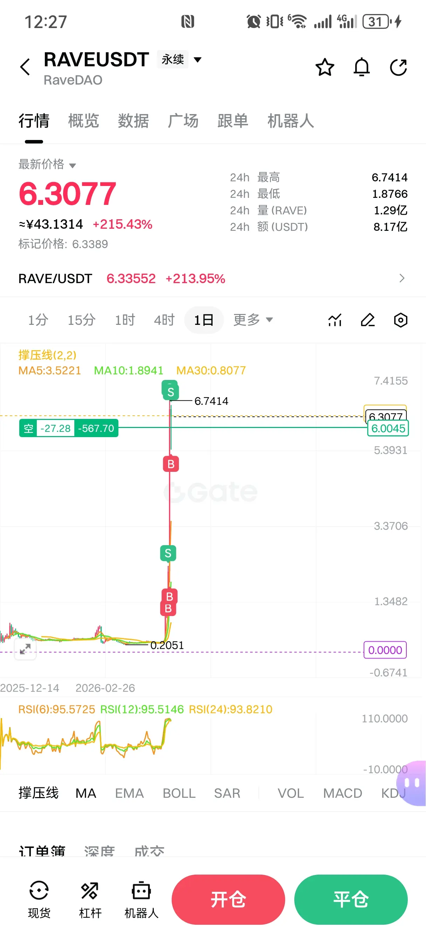Image resolution: width=426 pixels, height=943 pixels.
Task: Select the 1分 timeframe
Action: [39, 320]
